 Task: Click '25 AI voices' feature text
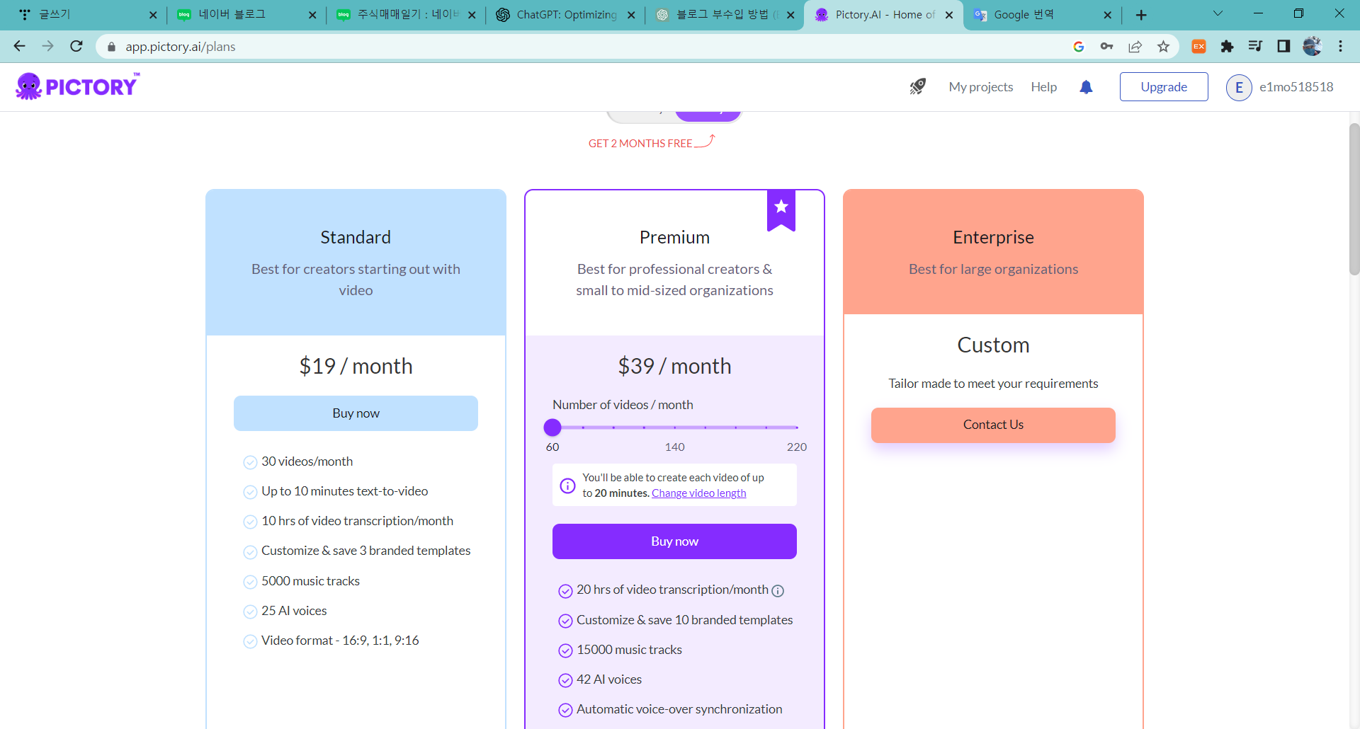(294, 611)
